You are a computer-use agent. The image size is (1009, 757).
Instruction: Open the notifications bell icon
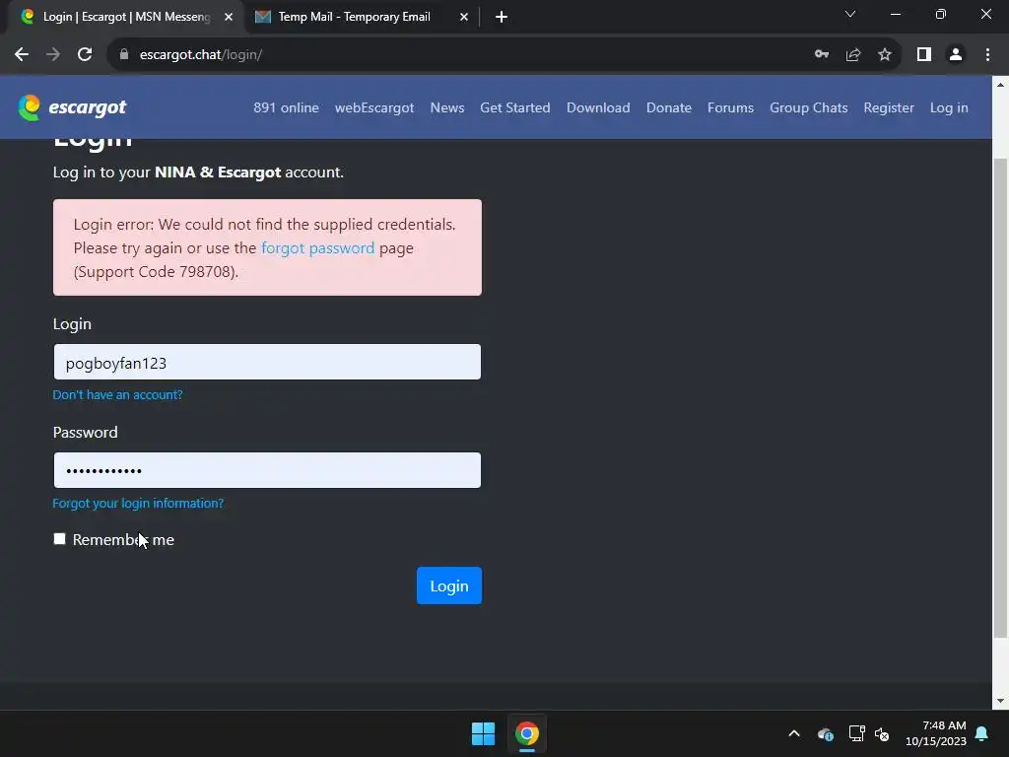tap(982, 733)
